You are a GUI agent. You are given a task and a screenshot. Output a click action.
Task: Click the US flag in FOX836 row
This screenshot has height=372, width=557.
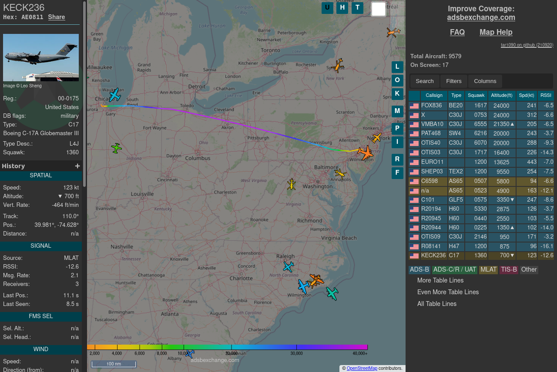[x=414, y=106]
